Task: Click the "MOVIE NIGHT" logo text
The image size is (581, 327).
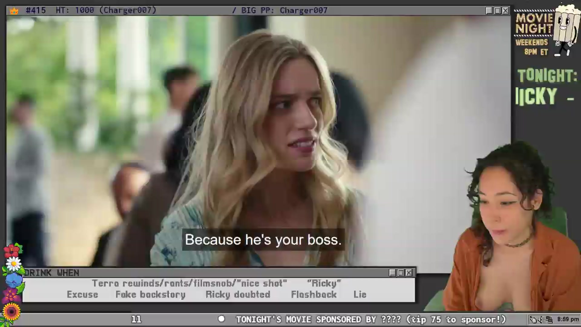Action: (x=534, y=23)
